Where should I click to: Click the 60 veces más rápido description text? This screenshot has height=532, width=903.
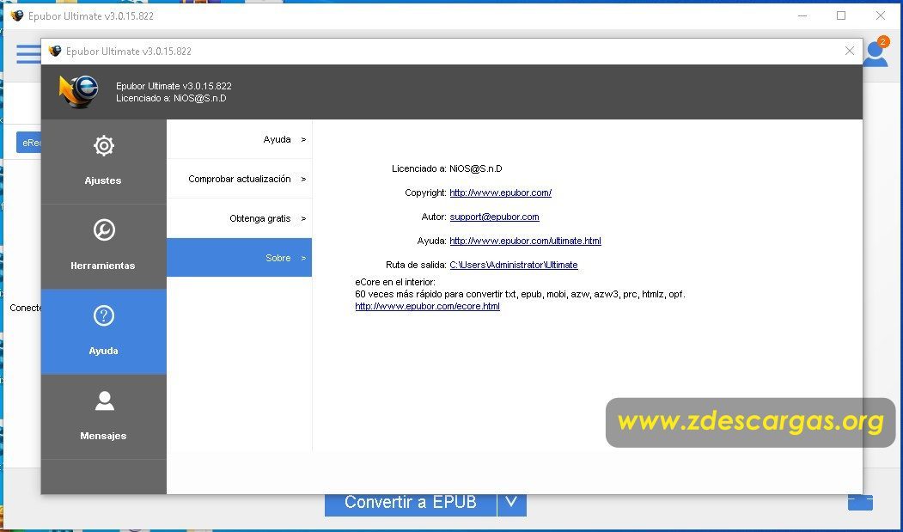tap(520, 295)
